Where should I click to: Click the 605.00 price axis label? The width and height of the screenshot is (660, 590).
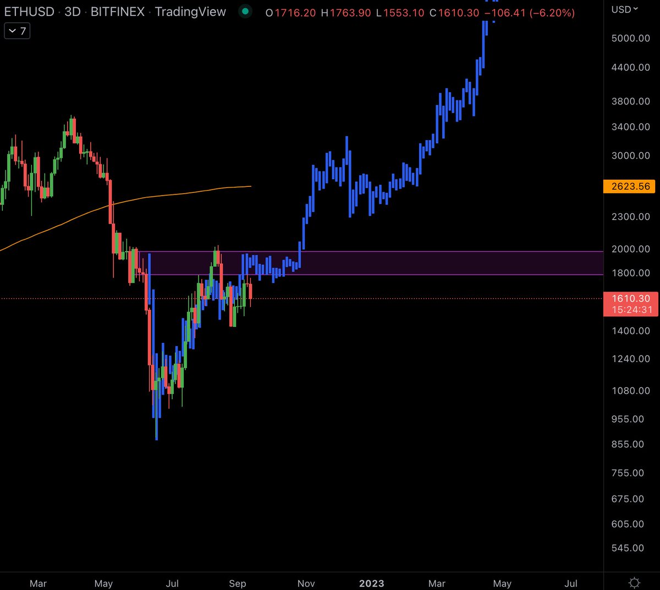[x=628, y=524]
